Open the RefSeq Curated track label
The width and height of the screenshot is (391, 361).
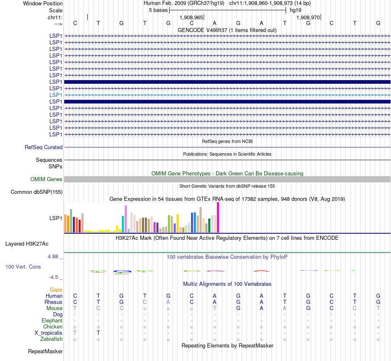pos(44,147)
